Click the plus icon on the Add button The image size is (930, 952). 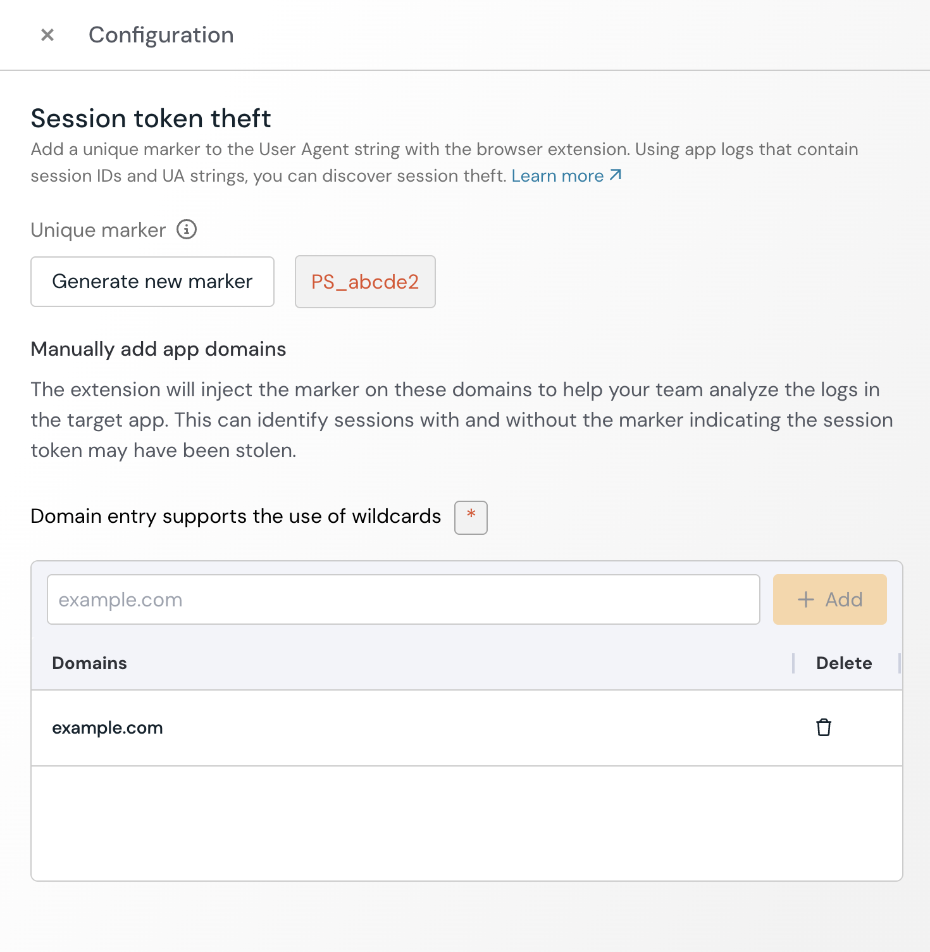(805, 599)
